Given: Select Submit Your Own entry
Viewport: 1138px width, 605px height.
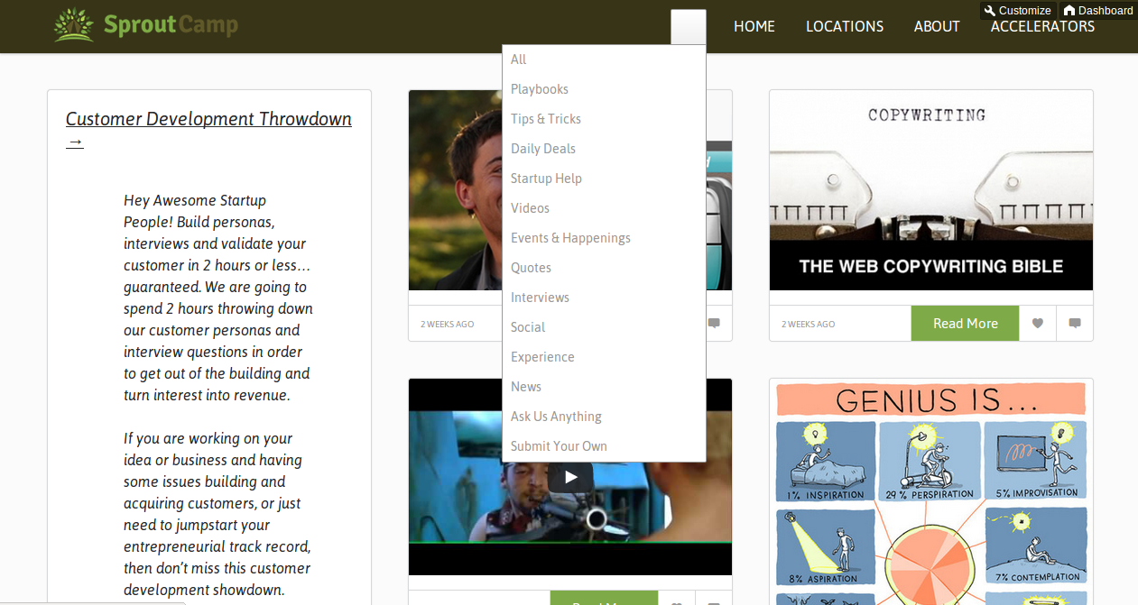Looking at the screenshot, I should 604,446.
